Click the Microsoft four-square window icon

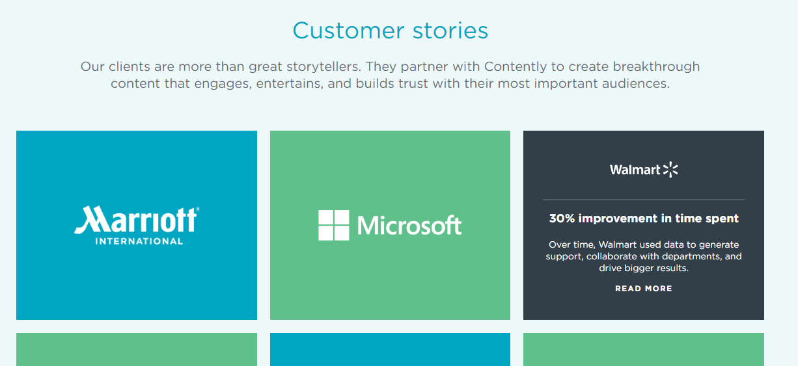click(x=333, y=225)
